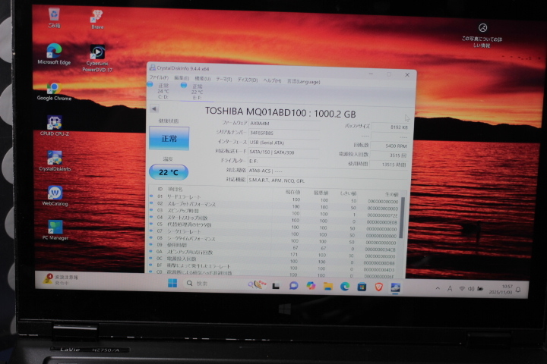
Task: Click the 5400 RPM rotation value
Action: (x=389, y=146)
